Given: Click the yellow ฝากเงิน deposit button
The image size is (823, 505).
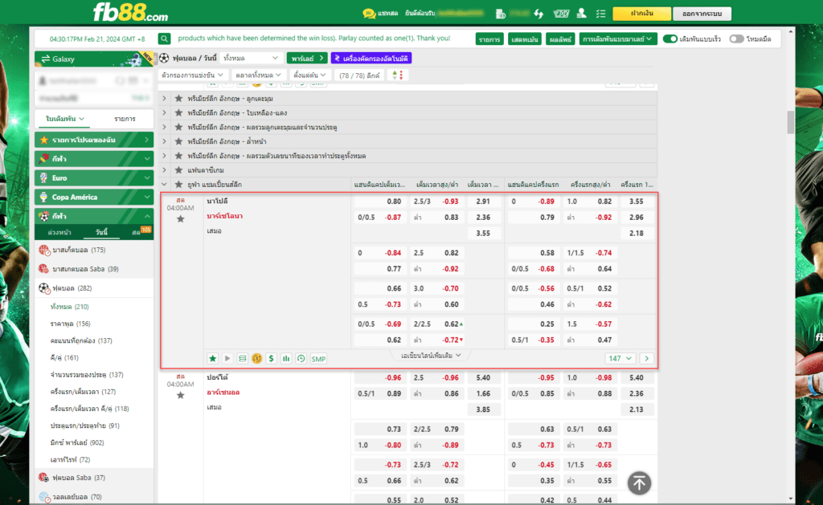Looking at the screenshot, I should click(x=641, y=14).
